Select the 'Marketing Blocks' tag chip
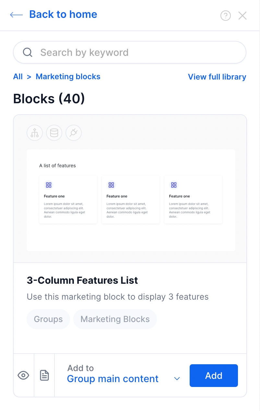This screenshot has height=411, width=260. tap(115, 319)
